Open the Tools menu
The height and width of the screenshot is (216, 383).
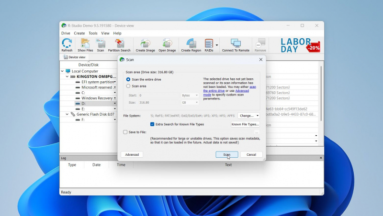pyautogui.click(x=93, y=33)
